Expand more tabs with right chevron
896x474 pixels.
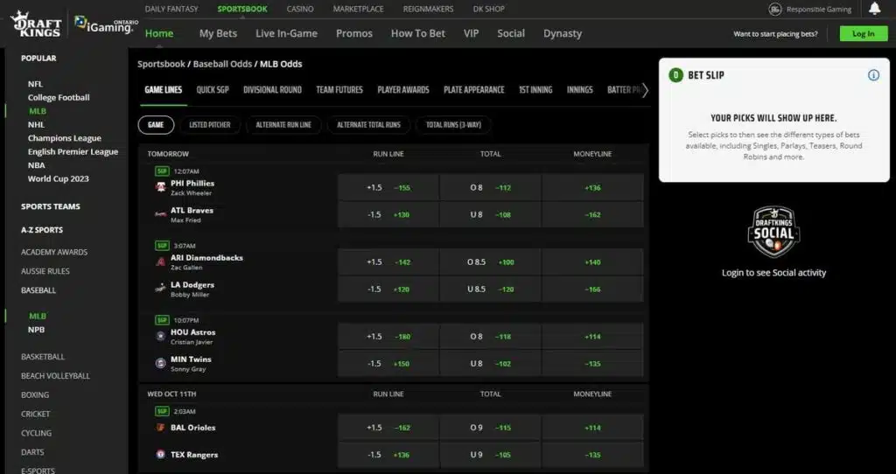(645, 90)
